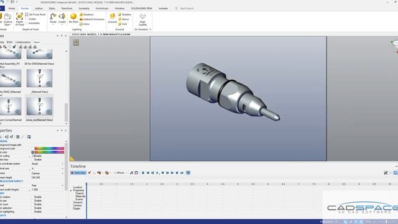Toggle timeline loop playback
The image size is (398, 224).
182,173
